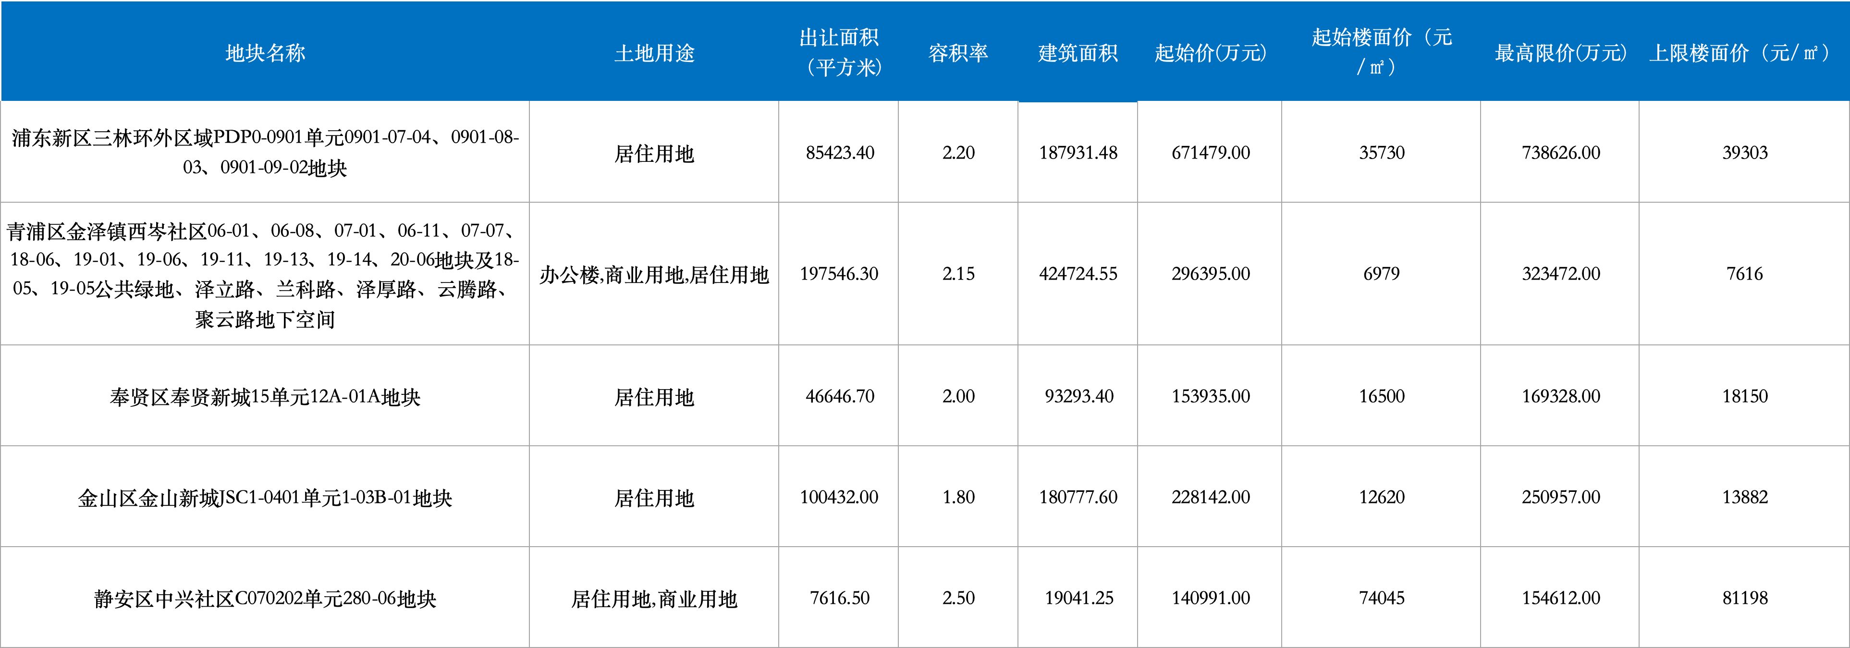The image size is (1850, 648).
Task: Select ceiling floor price 13882
Action: 1744,497
